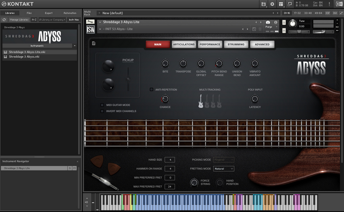Select rack page 17-32

(297, 13)
